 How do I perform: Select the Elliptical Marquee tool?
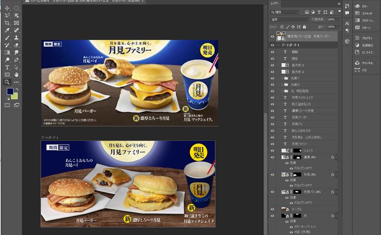tap(16, 8)
